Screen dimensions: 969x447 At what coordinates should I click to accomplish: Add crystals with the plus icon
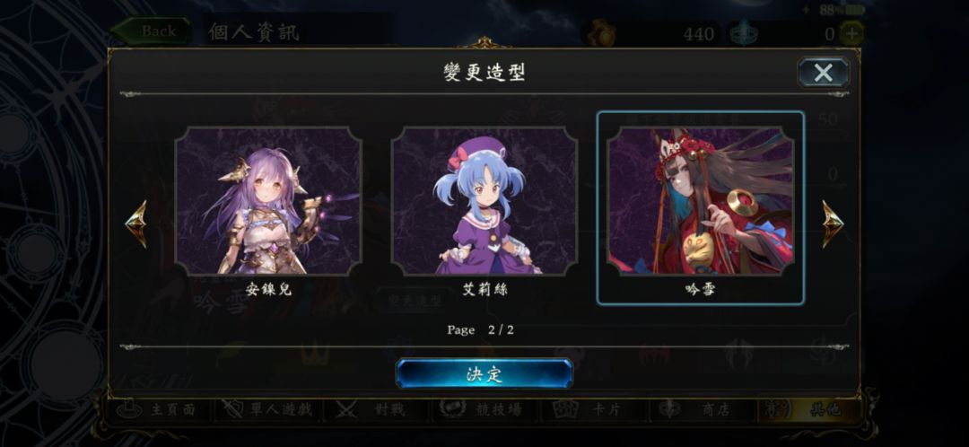pos(852,33)
